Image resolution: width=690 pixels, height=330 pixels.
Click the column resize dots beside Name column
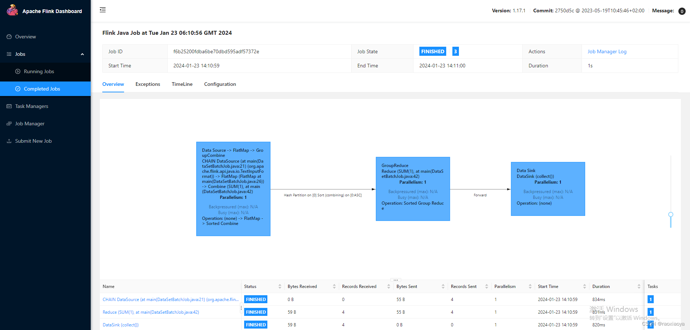[x=241, y=308]
